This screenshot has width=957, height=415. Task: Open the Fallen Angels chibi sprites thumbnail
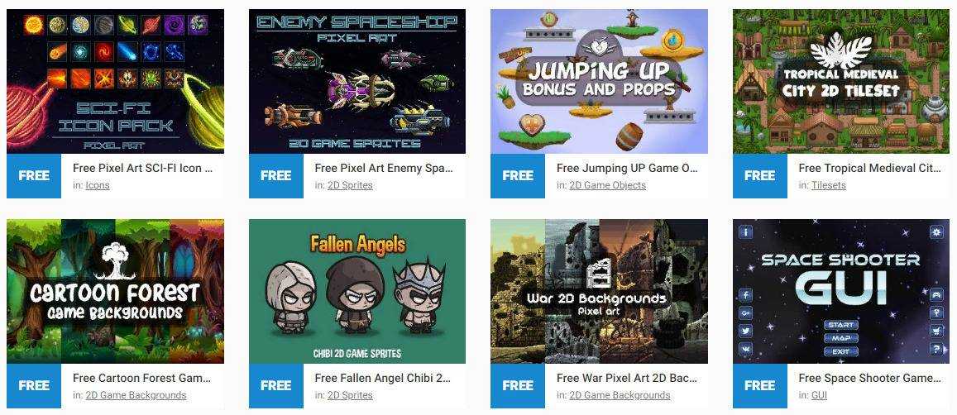click(357, 291)
